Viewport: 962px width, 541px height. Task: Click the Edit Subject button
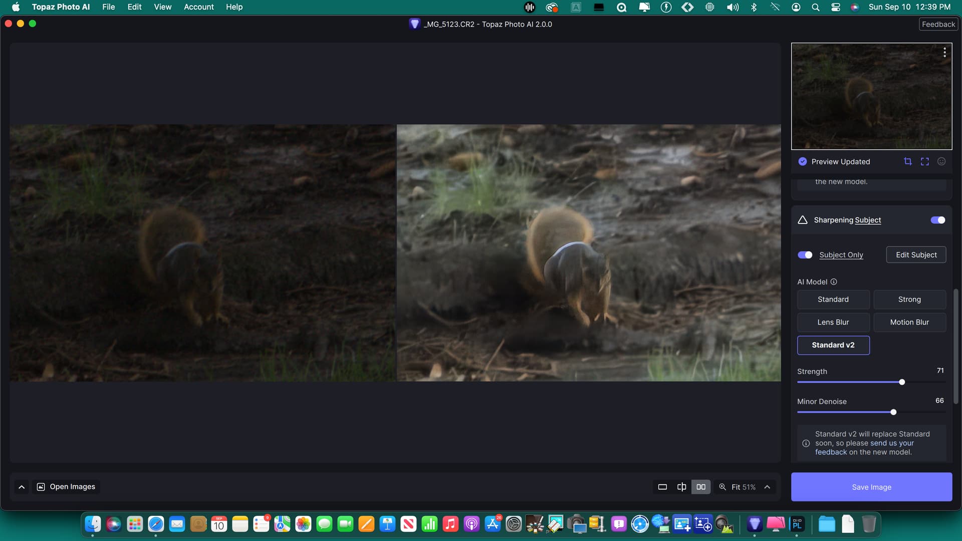click(916, 255)
